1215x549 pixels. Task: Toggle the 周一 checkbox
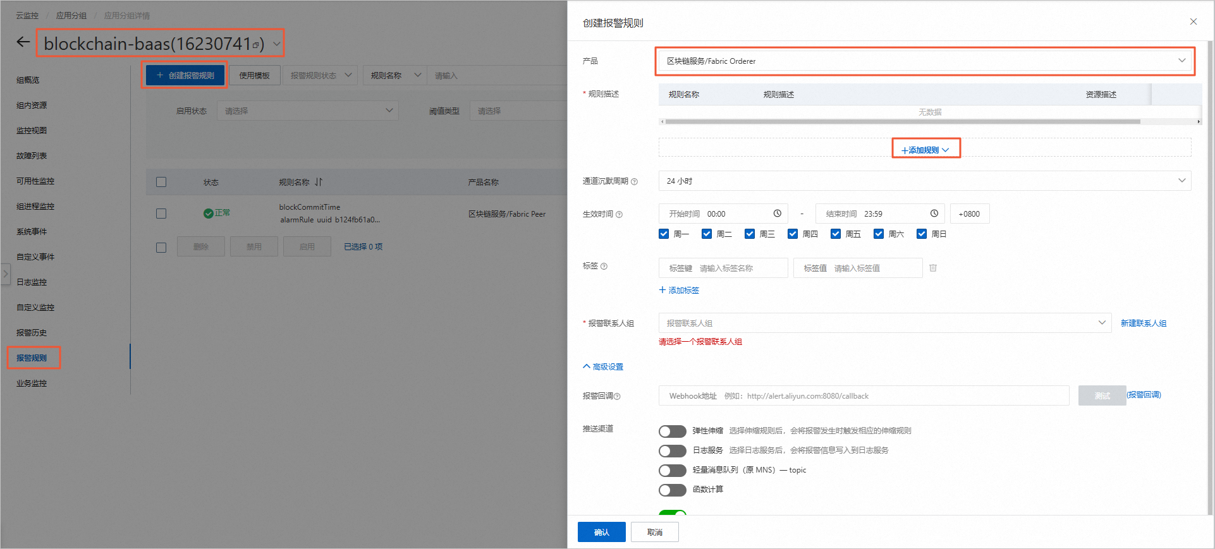[x=664, y=234]
